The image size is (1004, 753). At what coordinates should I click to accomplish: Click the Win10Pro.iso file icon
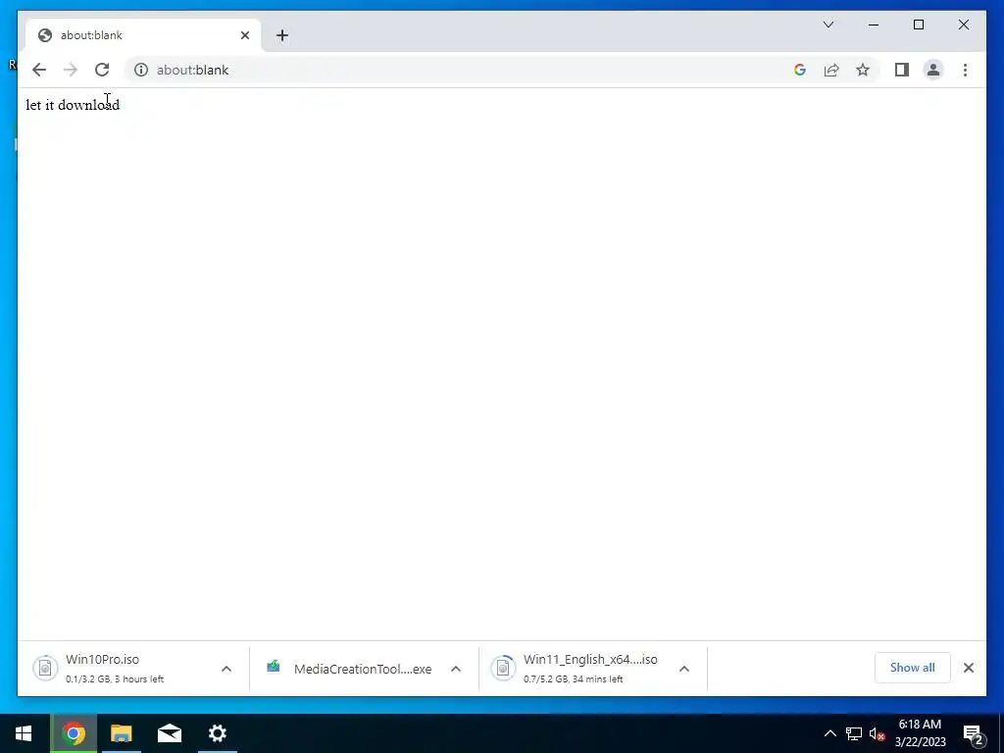(x=45, y=669)
